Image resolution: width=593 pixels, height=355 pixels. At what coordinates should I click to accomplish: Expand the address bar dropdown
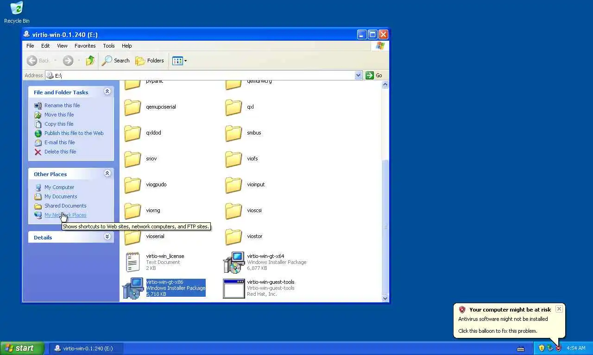pyautogui.click(x=358, y=75)
